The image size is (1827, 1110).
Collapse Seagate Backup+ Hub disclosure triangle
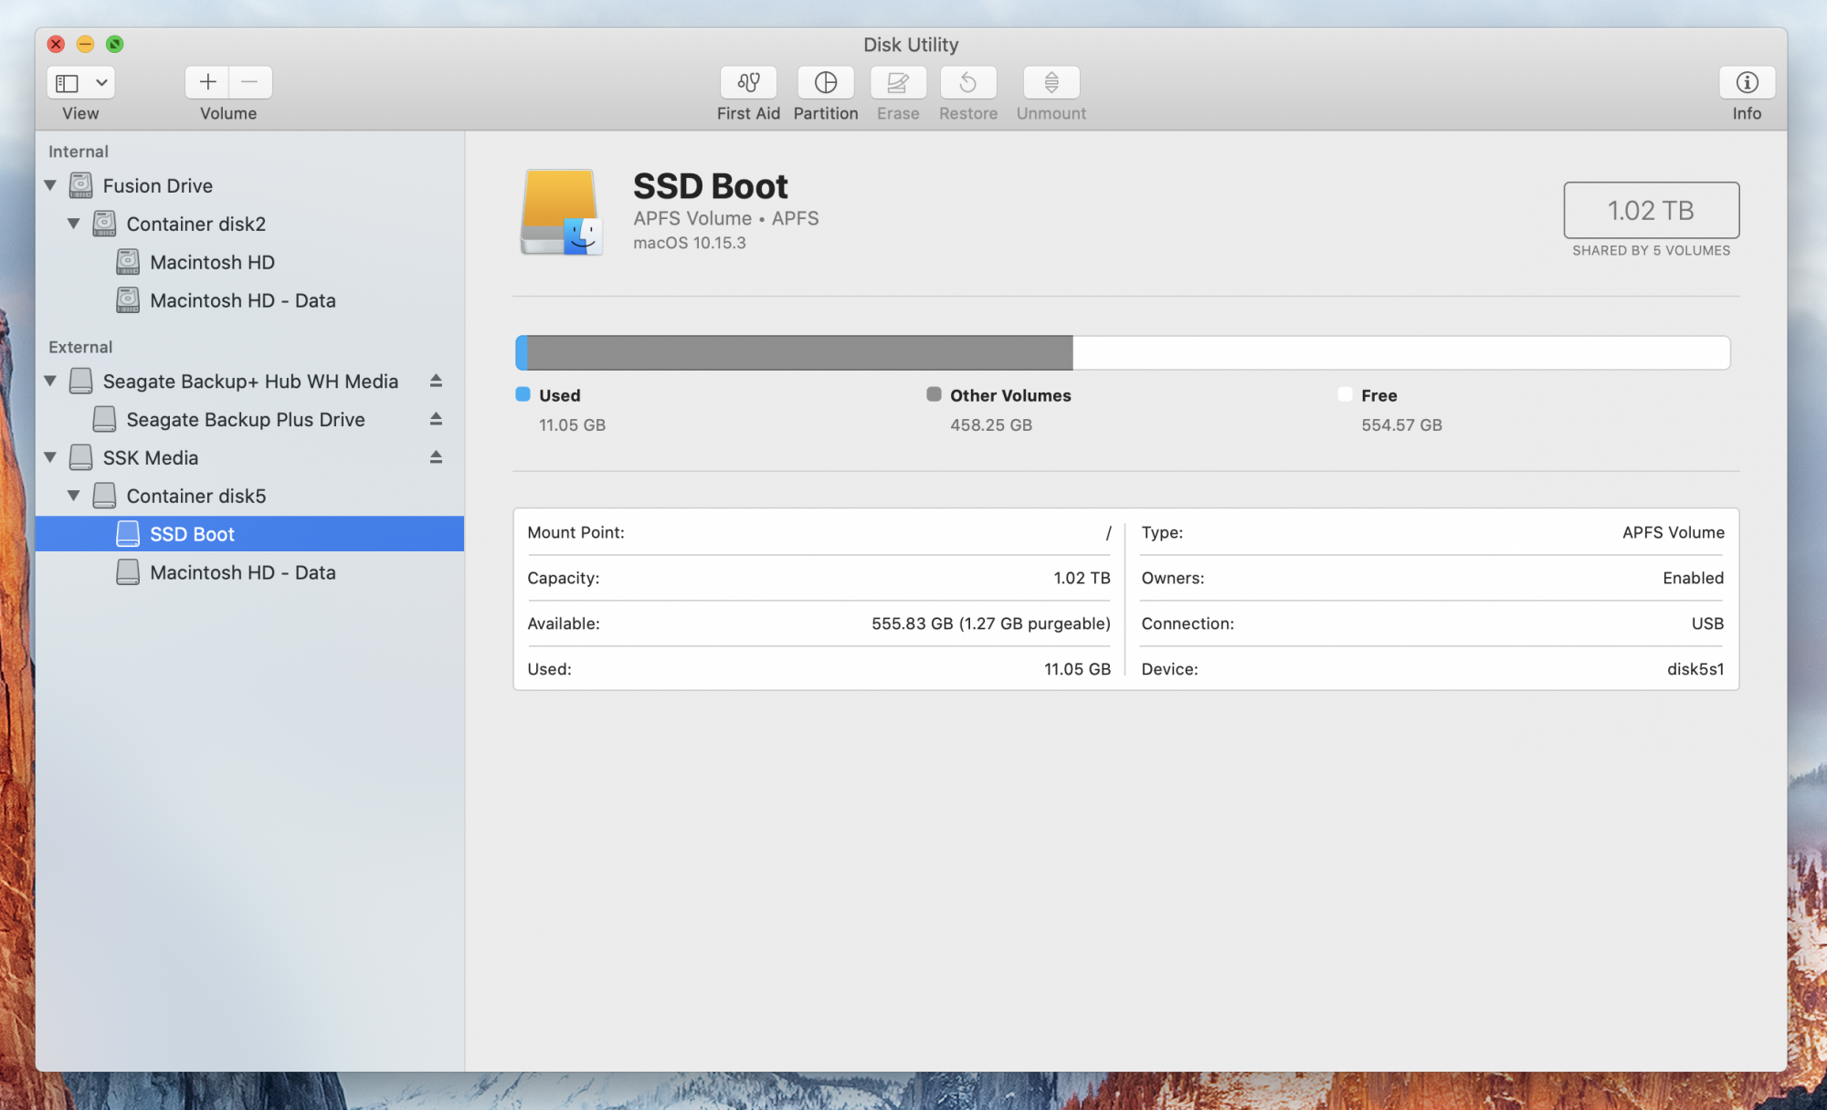click(50, 381)
